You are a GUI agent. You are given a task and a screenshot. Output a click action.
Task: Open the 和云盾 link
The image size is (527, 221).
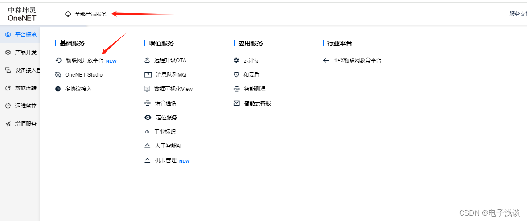252,74
